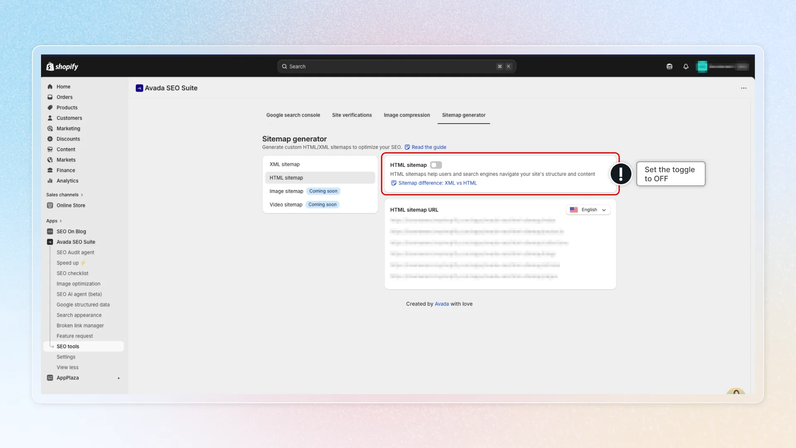This screenshot has height=448, width=796.
Task: Collapse the list with View less
Action: click(x=67, y=368)
